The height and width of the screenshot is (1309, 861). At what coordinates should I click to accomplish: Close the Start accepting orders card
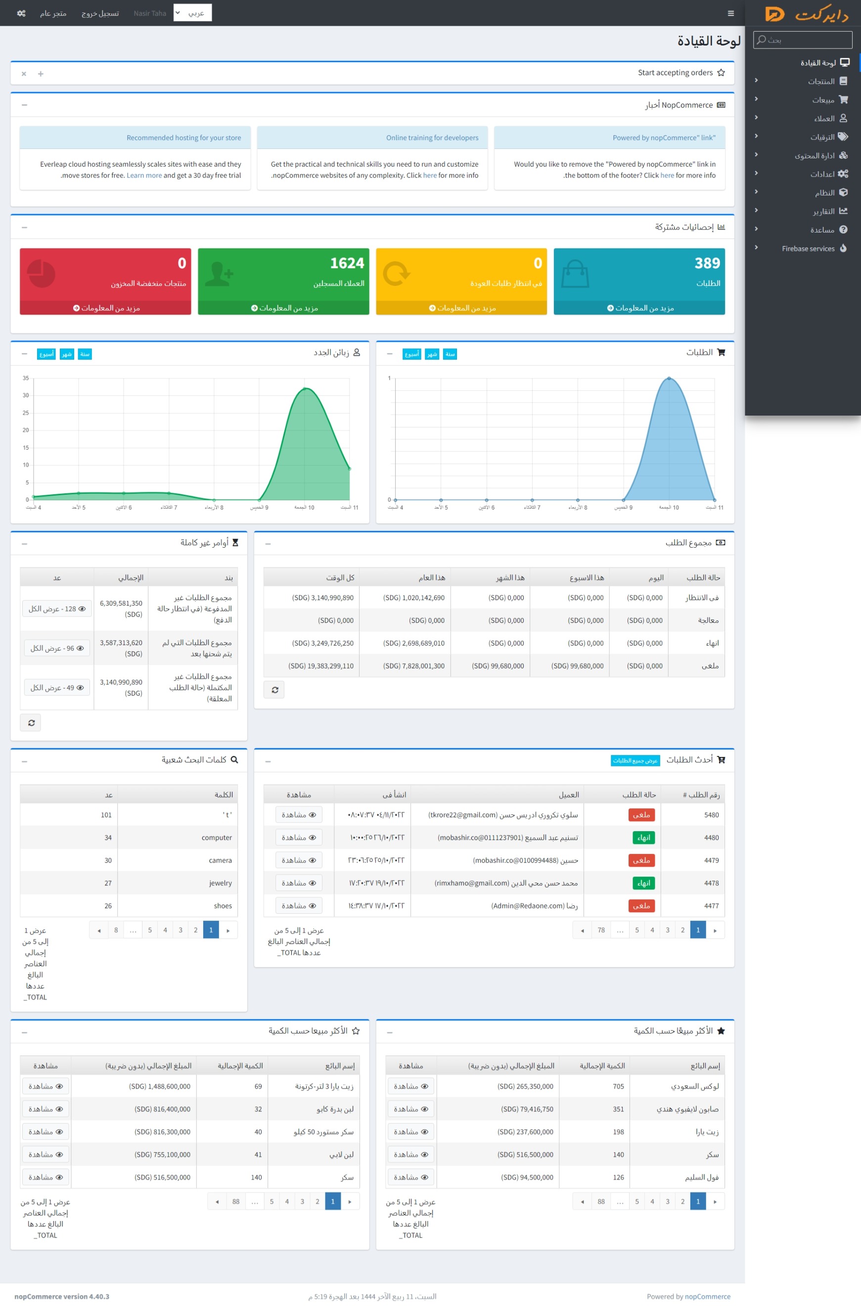pyautogui.click(x=24, y=74)
